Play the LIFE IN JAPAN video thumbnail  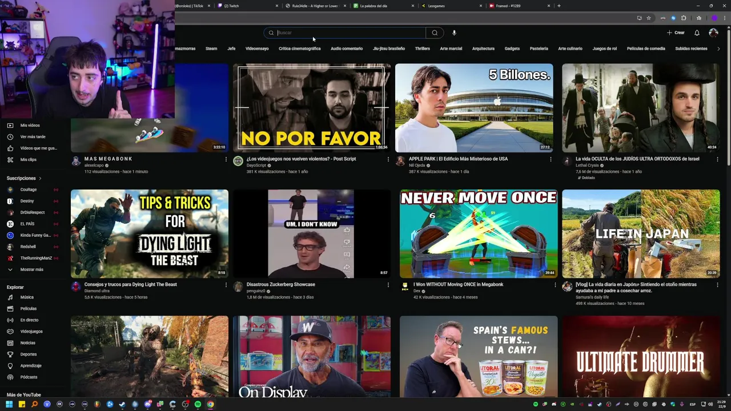coord(641,234)
